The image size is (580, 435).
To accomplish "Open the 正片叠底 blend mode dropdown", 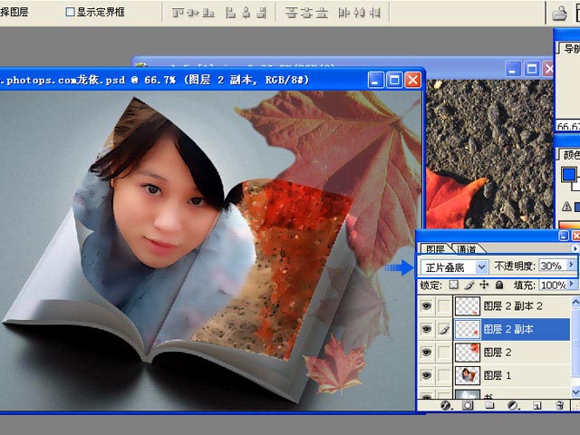I will click(481, 267).
